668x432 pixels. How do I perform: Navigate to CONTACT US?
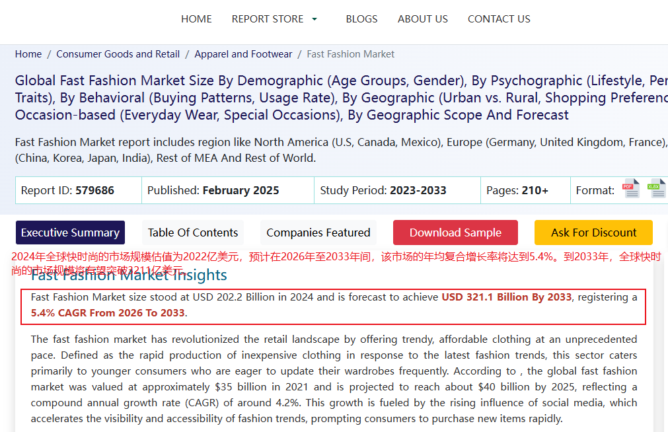(x=499, y=19)
